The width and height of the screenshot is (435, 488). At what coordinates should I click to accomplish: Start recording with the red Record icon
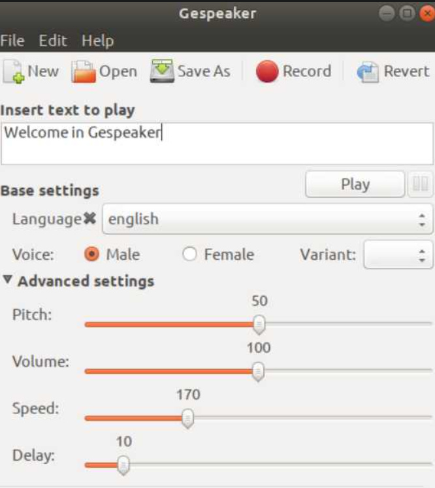pyautogui.click(x=266, y=72)
